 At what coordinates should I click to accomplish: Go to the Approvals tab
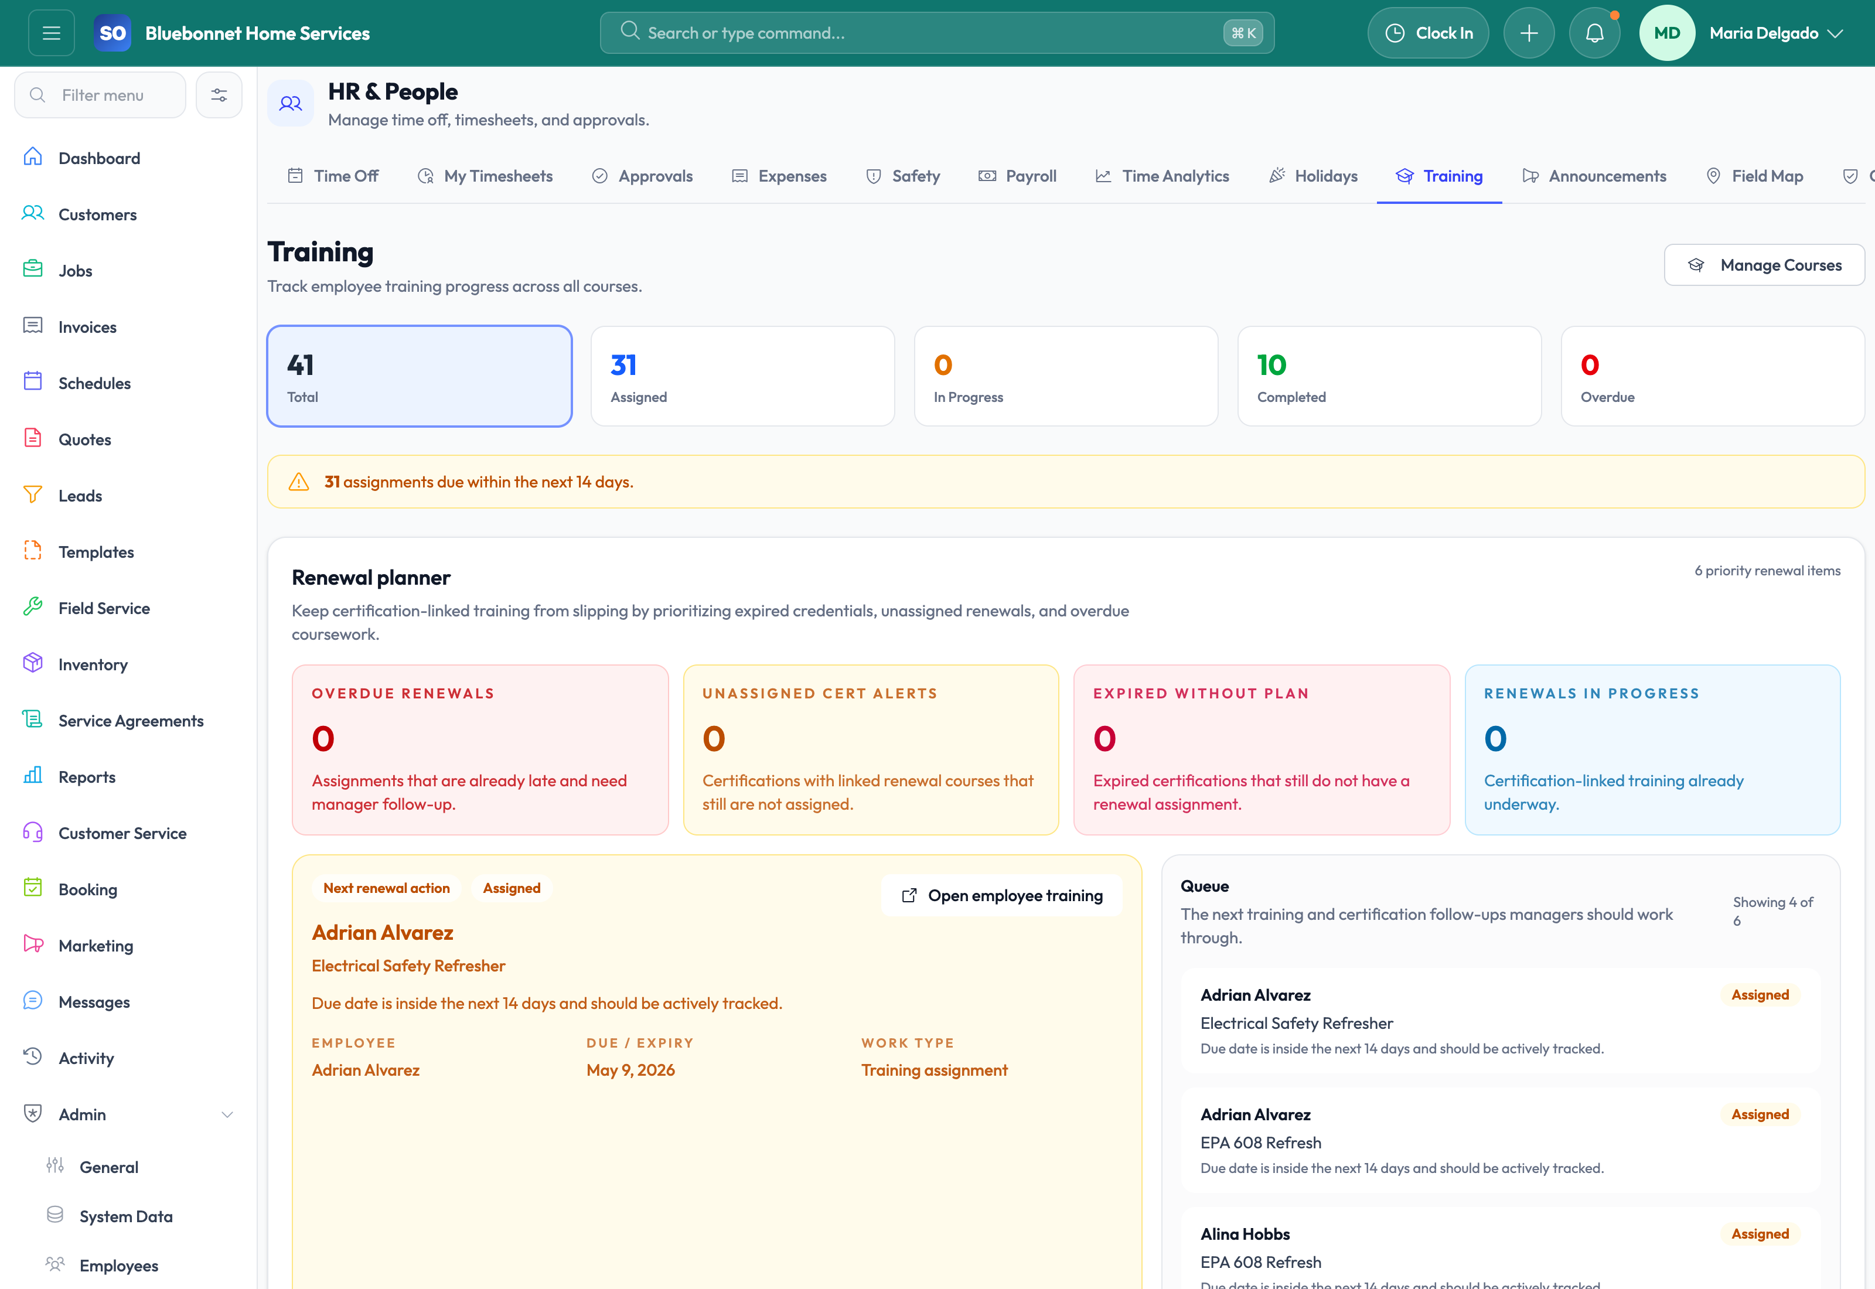tap(643, 176)
